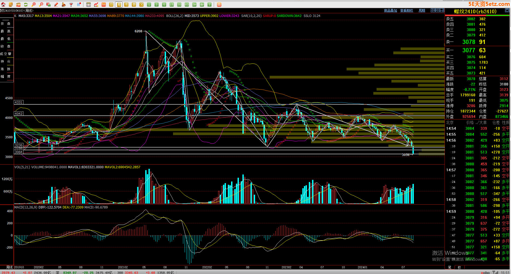This screenshot has height=274, width=511.
Task: Click the 查看期权 link
Action: tap(407, 11)
